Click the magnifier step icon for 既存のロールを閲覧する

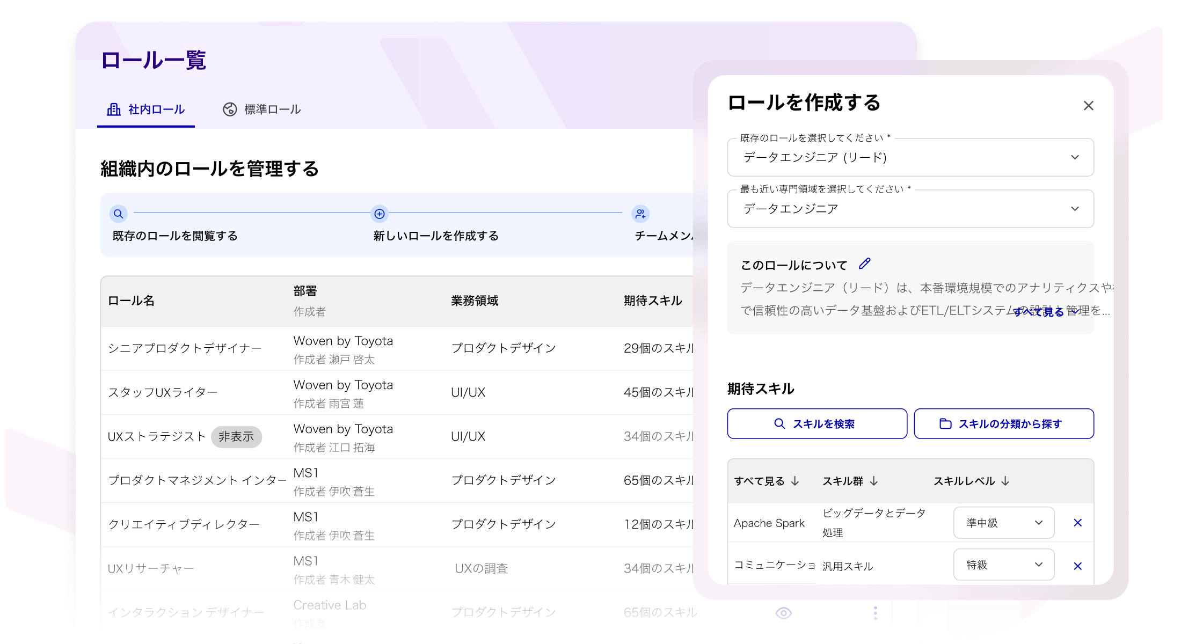pyautogui.click(x=118, y=214)
